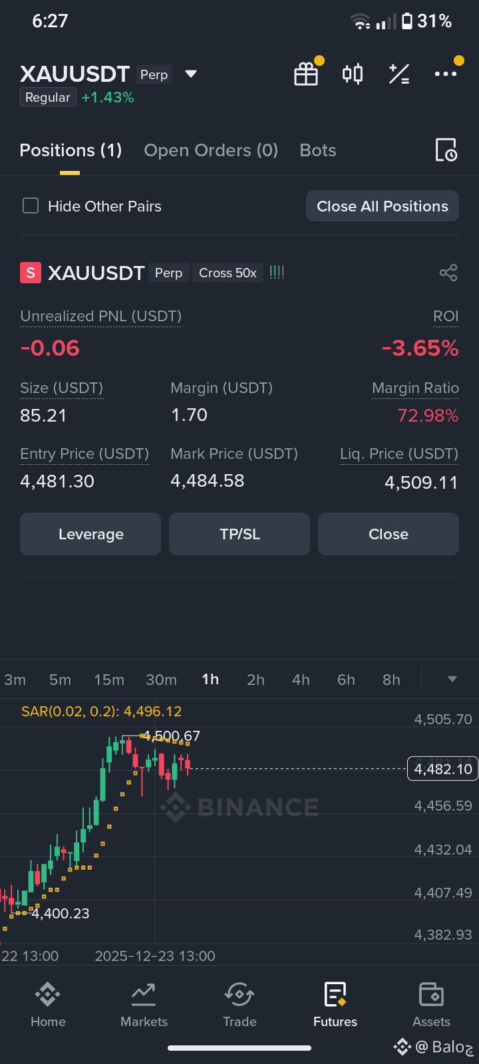Check the Hide Other Pairs checkbox
This screenshot has width=479, height=1064.
point(31,205)
